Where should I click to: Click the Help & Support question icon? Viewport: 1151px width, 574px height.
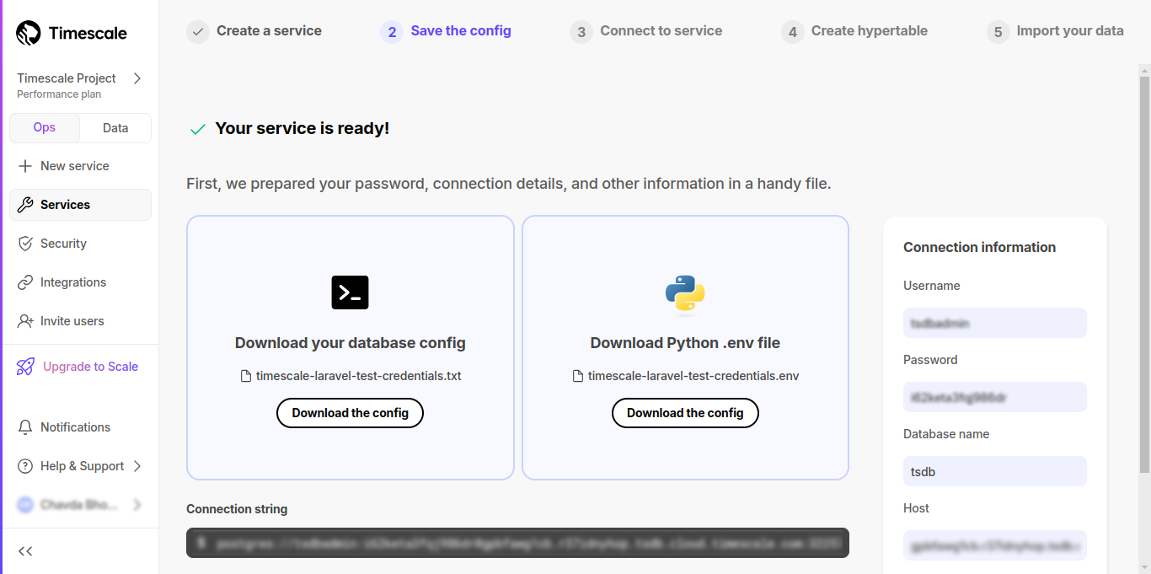click(x=25, y=466)
